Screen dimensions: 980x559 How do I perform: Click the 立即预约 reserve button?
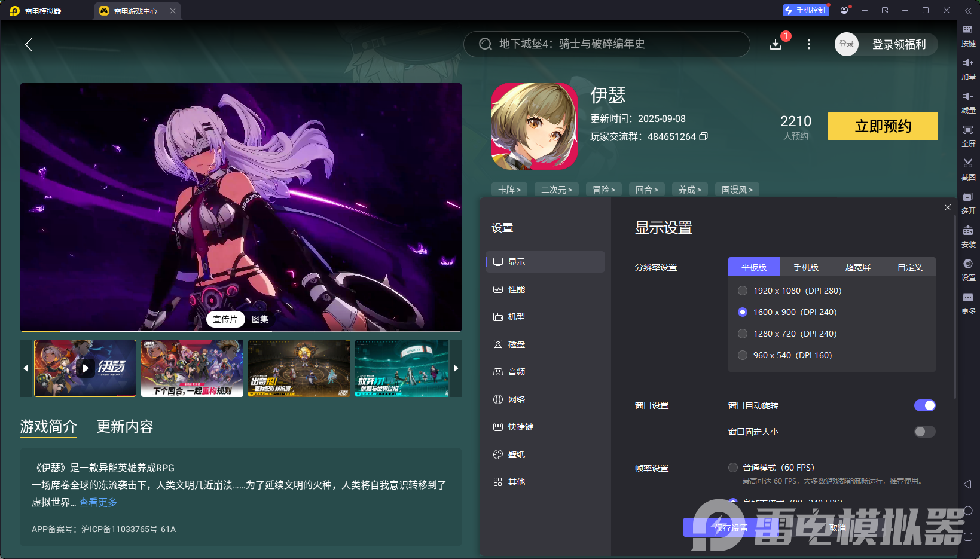(x=883, y=126)
